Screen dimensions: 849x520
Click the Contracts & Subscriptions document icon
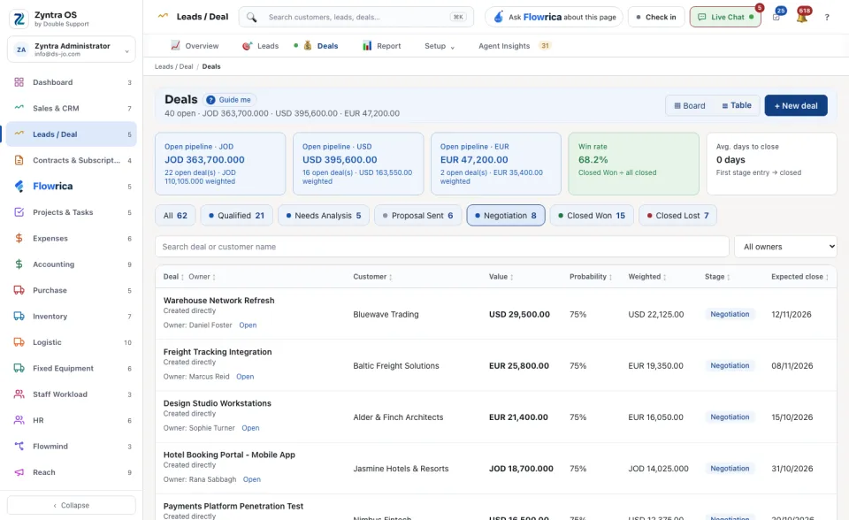[x=19, y=160]
